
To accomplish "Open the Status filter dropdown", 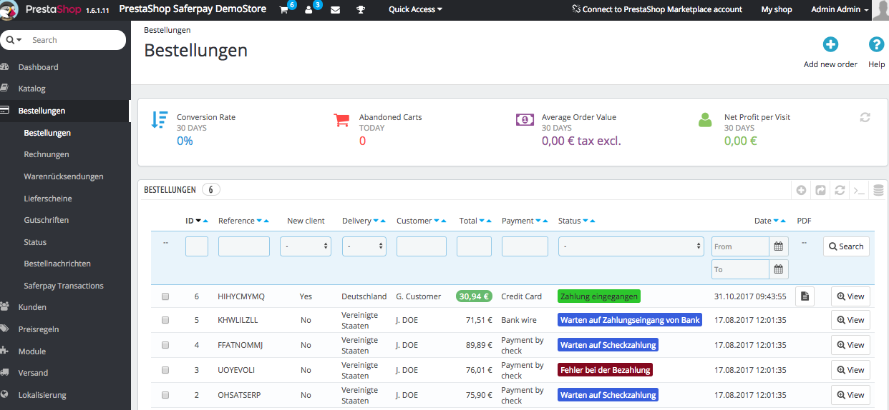I will 631,246.
